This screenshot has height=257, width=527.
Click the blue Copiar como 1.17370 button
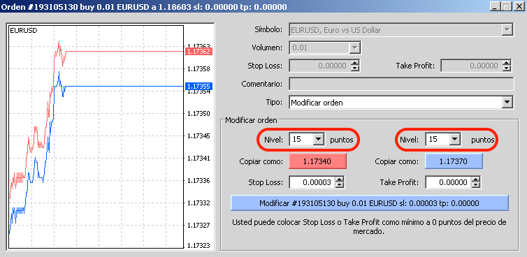coord(454,161)
